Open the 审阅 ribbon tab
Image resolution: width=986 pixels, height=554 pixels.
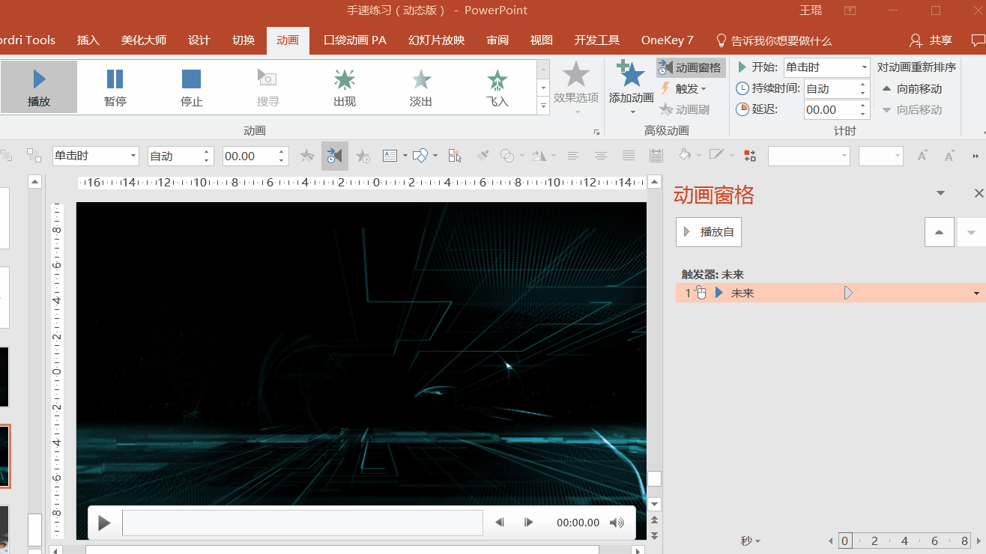click(x=497, y=40)
